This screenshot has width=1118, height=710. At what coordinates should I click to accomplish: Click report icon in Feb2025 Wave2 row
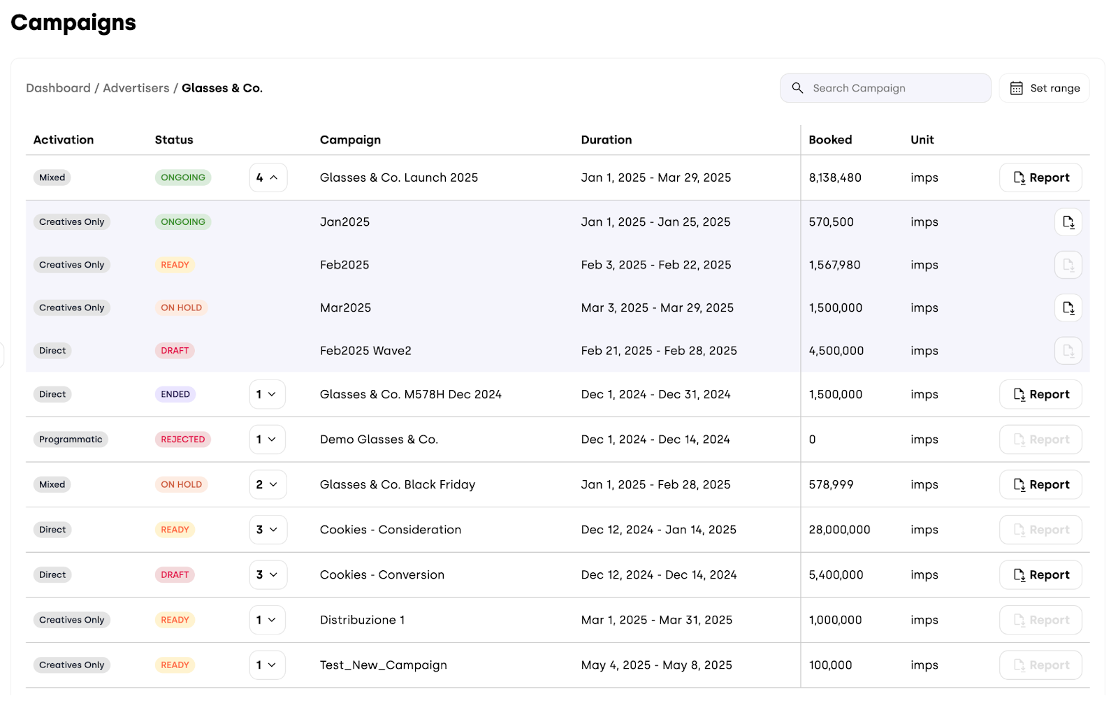point(1068,351)
